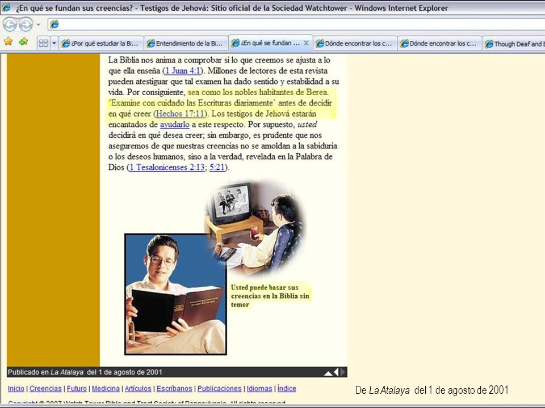Open the recent pages dropdown arrow
This screenshot has height=408, width=545.
[38, 24]
